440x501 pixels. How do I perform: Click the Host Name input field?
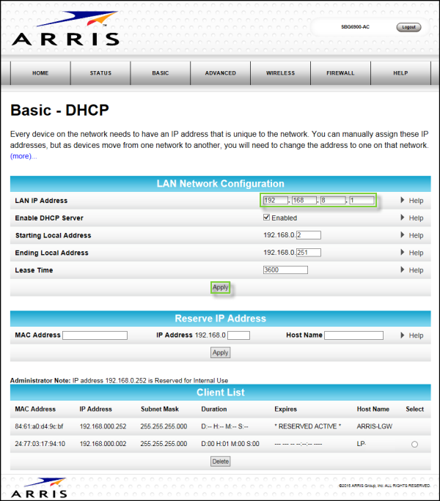(353, 335)
